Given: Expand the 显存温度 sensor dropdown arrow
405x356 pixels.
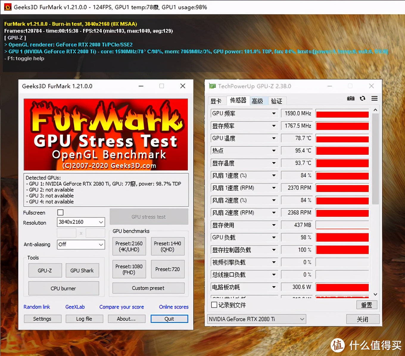Looking at the screenshot, I should point(274,163).
